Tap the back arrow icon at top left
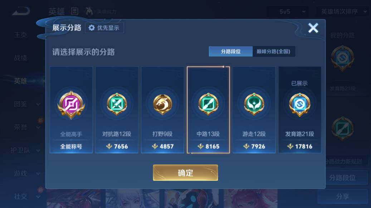The height and width of the screenshot is (208, 371). coord(21,11)
